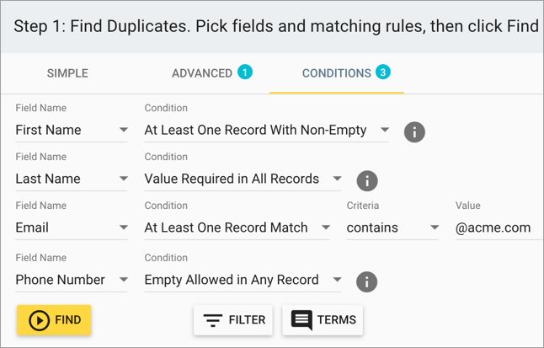The height and width of the screenshot is (348, 544).
Task: Click the Advanced tab count badge
Action: [x=245, y=72]
